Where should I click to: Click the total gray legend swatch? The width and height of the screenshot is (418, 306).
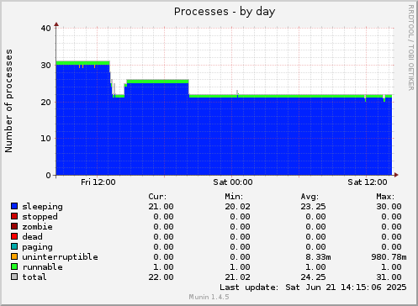pos(14,277)
